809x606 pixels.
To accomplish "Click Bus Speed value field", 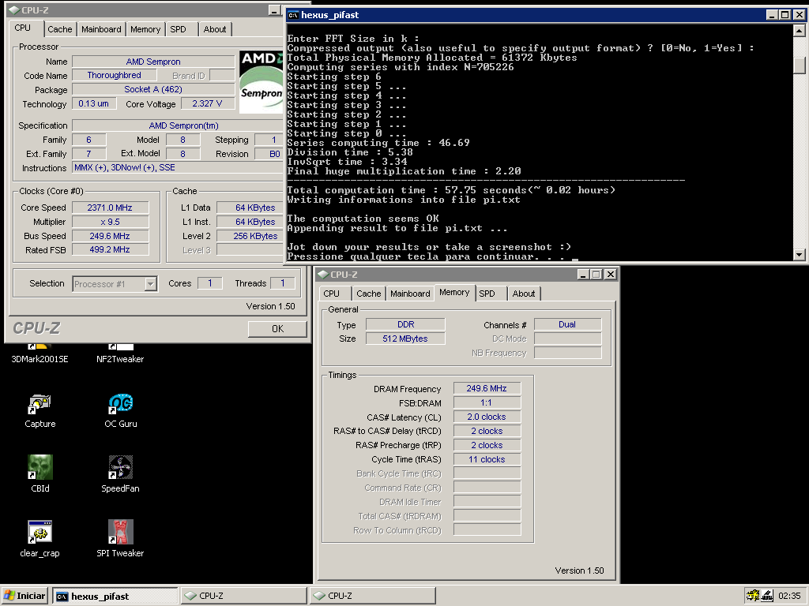I will pyautogui.click(x=110, y=236).
